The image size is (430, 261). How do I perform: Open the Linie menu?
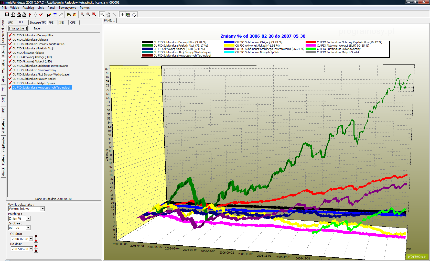(x=41, y=8)
